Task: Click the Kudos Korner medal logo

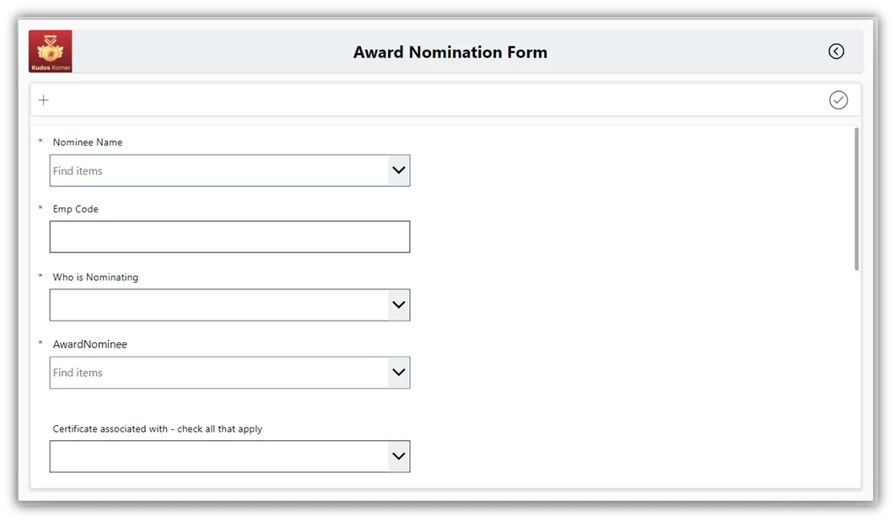Action: [x=50, y=51]
